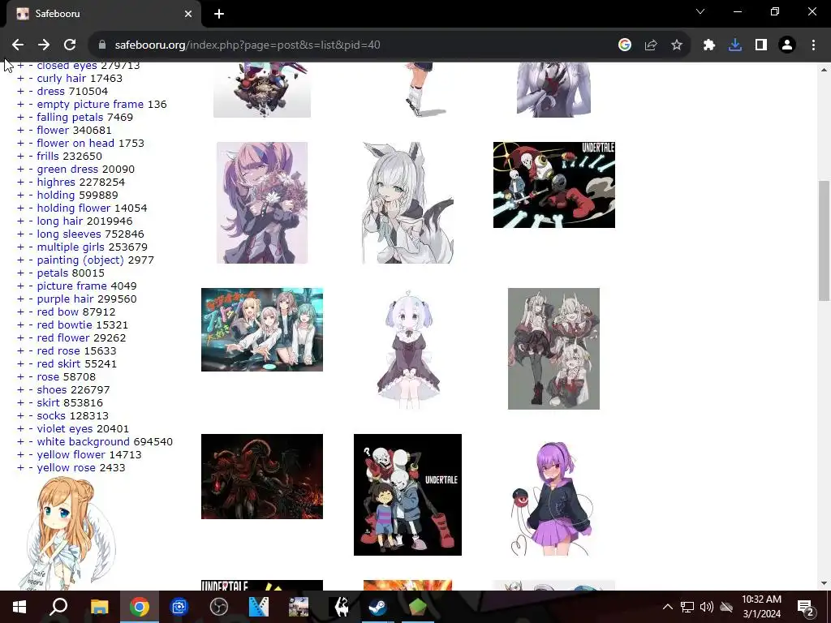
Task: Open four girls group illustration thumbnail
Action: coord(262,329)
